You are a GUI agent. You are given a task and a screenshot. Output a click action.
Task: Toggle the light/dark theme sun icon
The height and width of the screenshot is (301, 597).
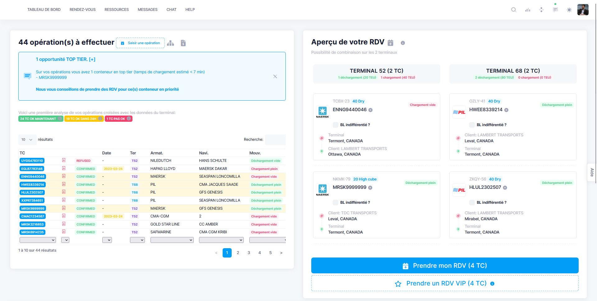pos(569,10)
